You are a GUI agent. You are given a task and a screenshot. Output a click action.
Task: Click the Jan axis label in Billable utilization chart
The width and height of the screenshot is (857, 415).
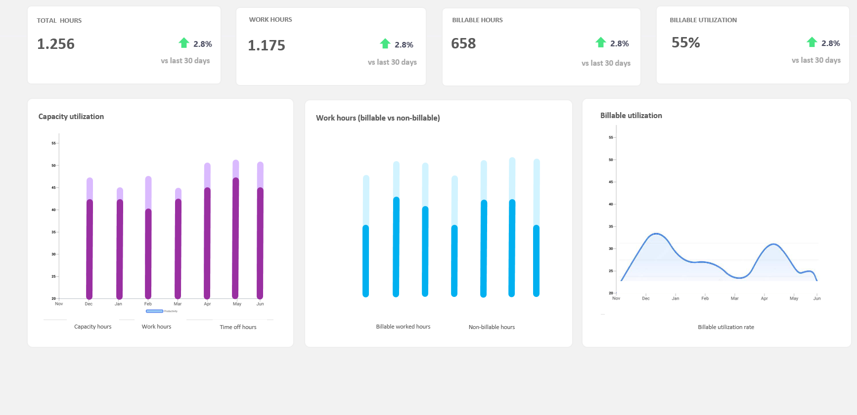point(676,298)
